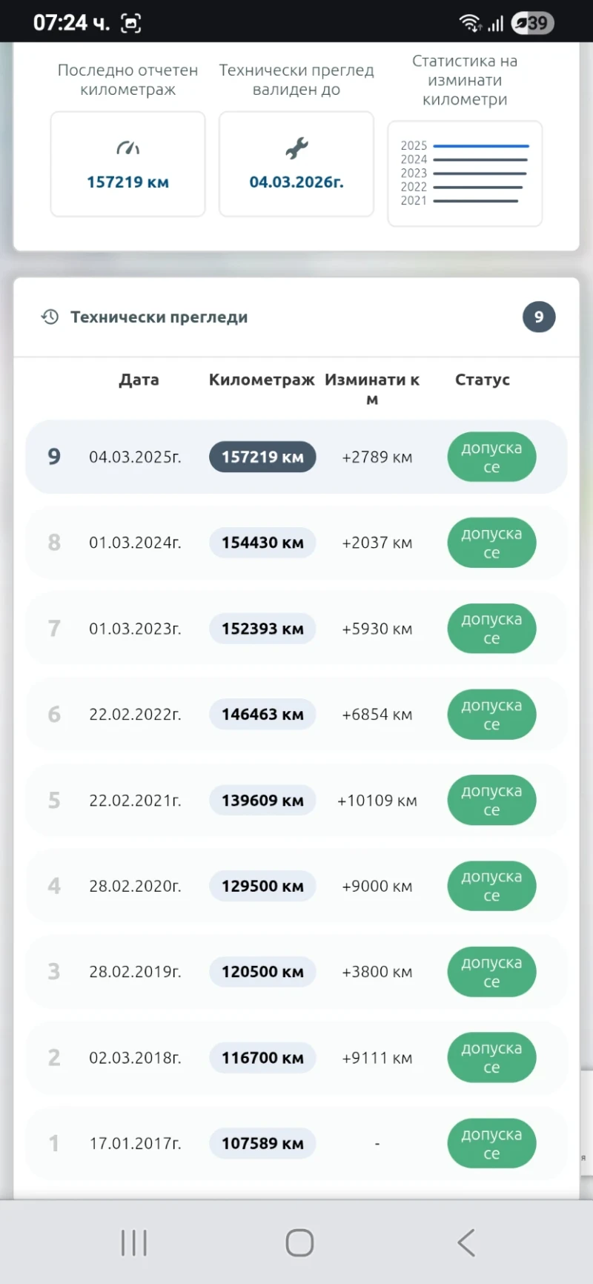593x1284 pixels.
Task: Tap the history clock icon
Action: (x=50, y=317)
